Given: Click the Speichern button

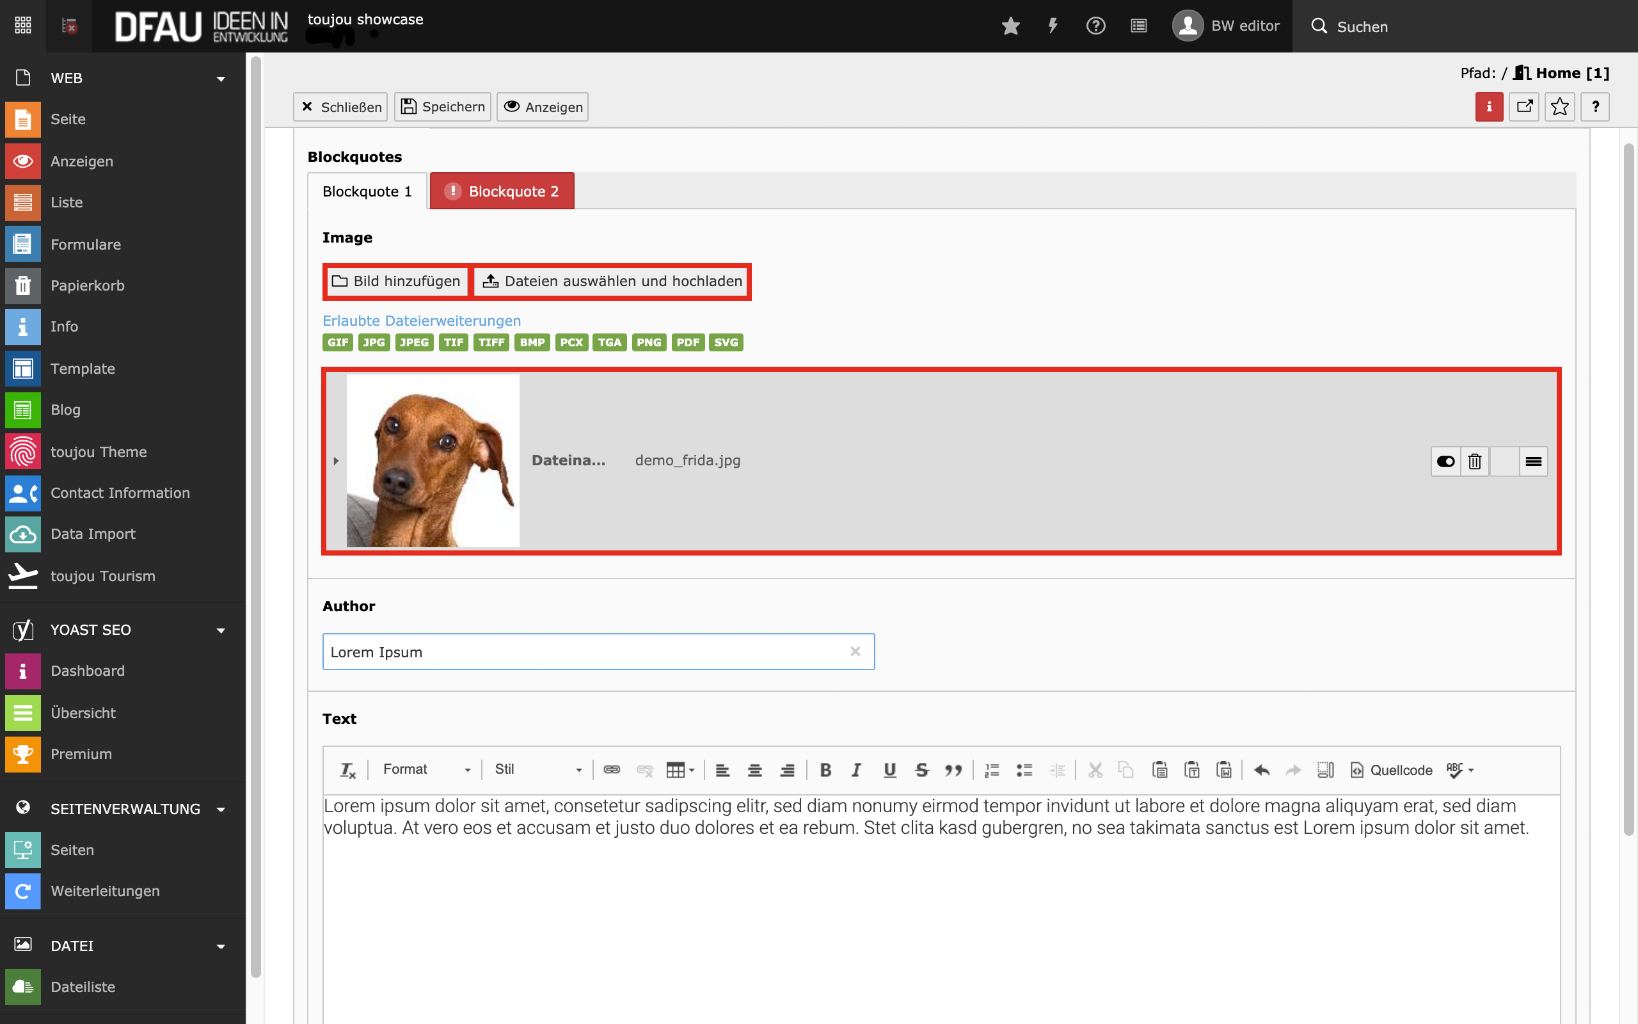Looking at the screenshot, I should tap(443, 107).
